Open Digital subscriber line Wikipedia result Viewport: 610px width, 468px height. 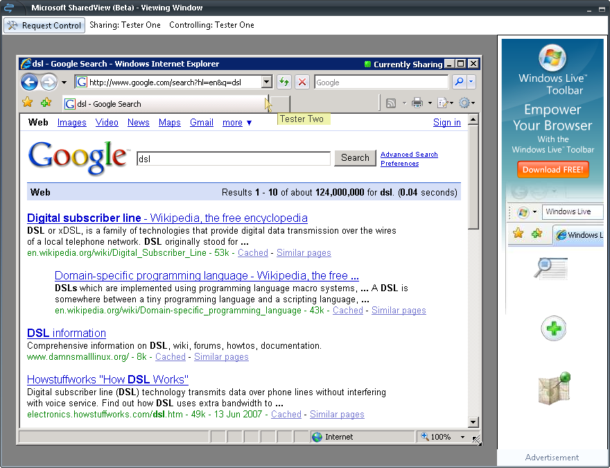167,218
